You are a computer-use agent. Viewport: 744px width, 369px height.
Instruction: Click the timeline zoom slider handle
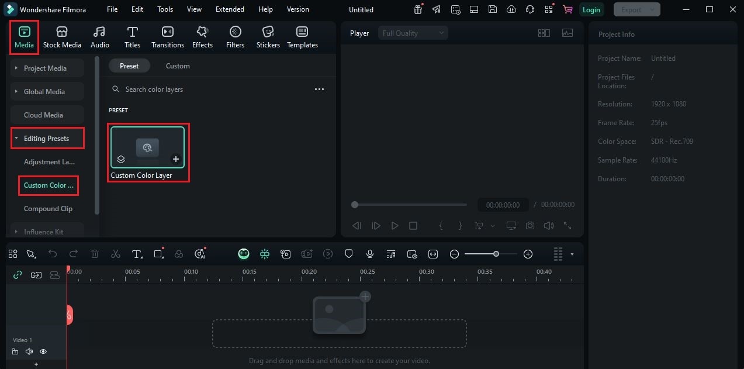pyautogui.click(x=496, y=254)
